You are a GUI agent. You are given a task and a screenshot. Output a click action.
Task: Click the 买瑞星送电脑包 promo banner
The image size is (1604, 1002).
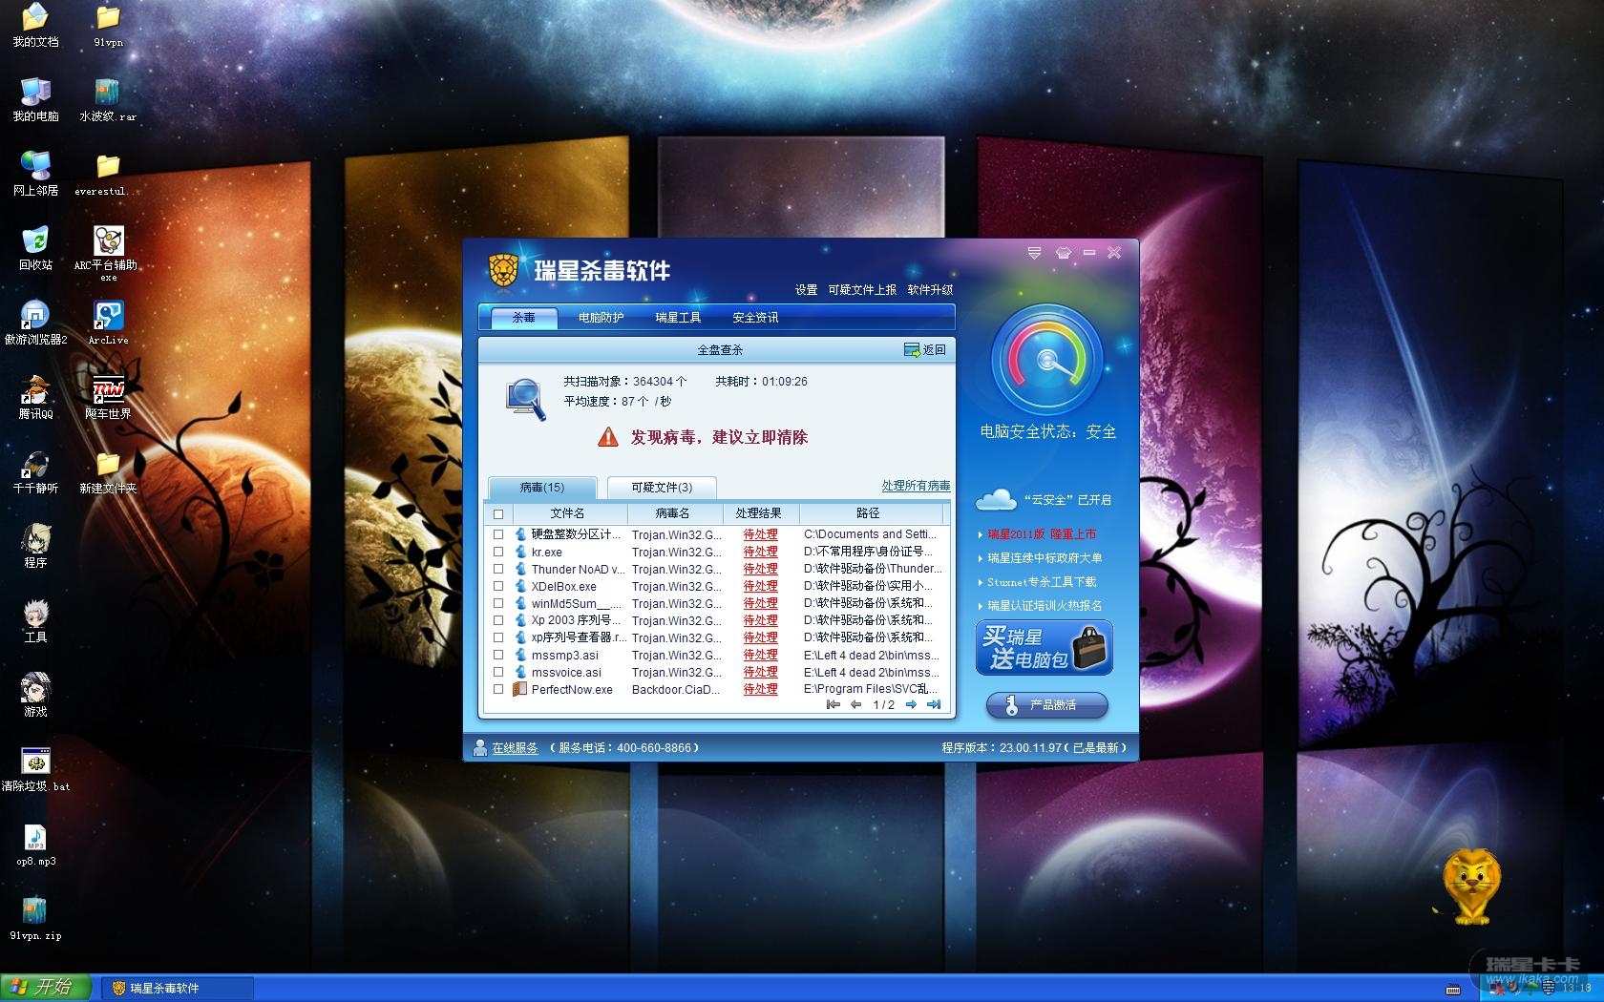click(1044, 648)
